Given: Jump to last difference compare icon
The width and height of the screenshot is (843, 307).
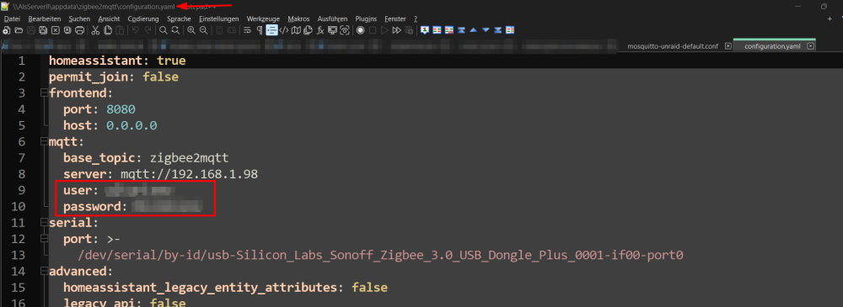Looking at the screenshot, I should coord(498,30).
